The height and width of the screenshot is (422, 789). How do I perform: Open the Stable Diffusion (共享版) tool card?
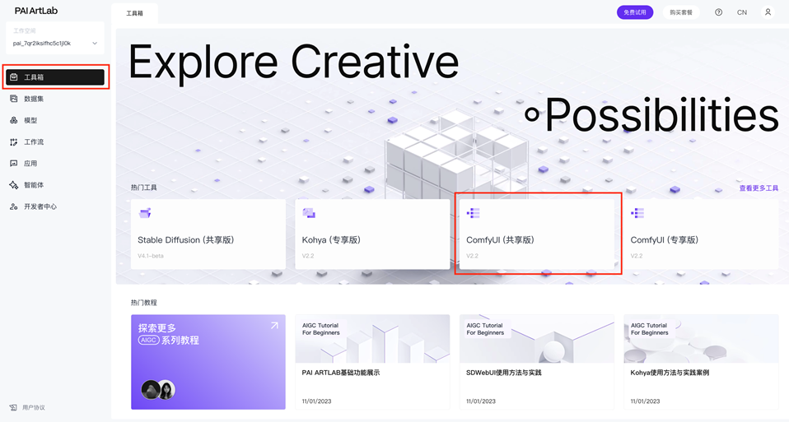click(x=208, y=234)
